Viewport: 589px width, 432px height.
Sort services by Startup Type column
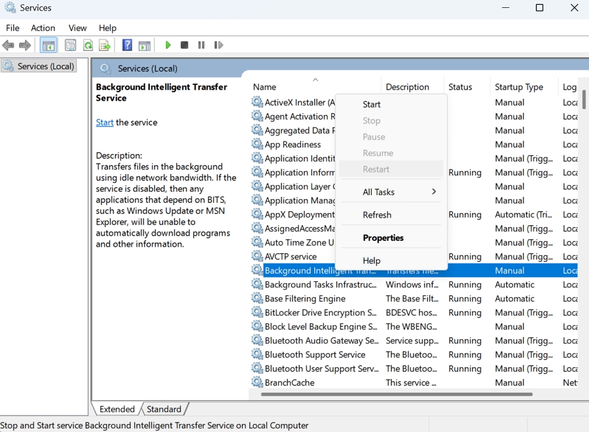(x=519, y=86)
